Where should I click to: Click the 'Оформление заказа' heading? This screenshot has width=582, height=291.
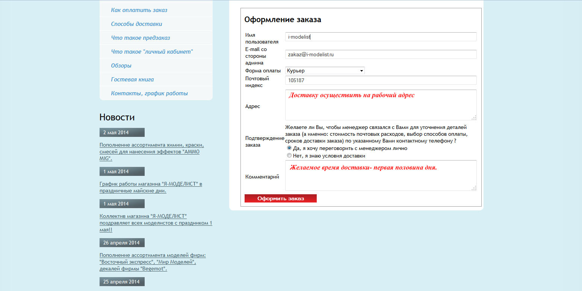click(x=283, y=19)
